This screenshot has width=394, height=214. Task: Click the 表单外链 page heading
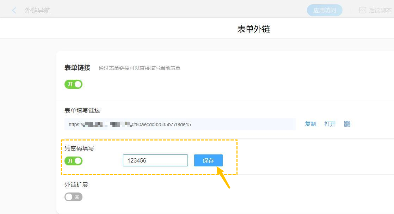point(253,29)
